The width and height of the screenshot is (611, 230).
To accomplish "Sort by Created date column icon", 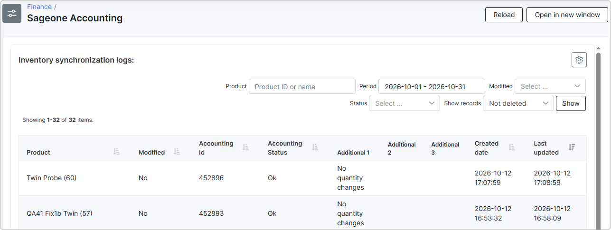I will tap(512, 147).
